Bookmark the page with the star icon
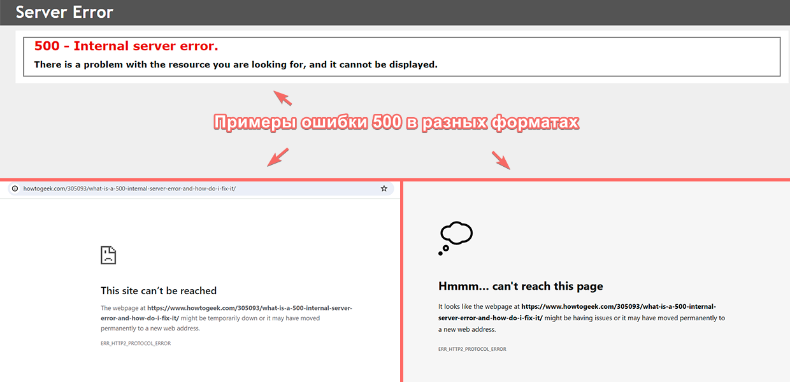The width and height of the screenshot is (790, 382). [384, 188]
